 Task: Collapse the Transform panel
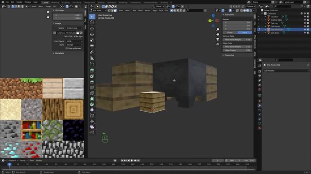tap(224, 14)
